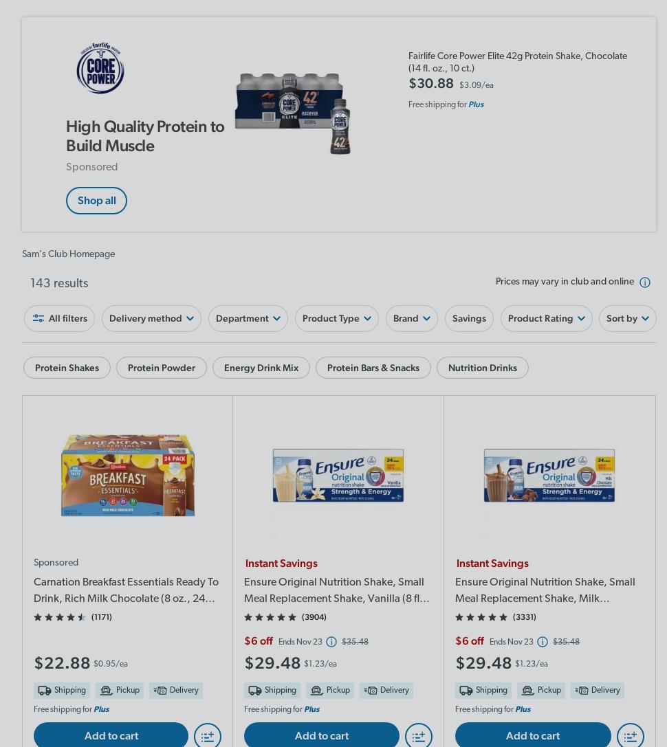Show savings info for Ensure Vanilla offer
Image resolution: width=667 pixels, height=747 pixels.
pos(331,642)
